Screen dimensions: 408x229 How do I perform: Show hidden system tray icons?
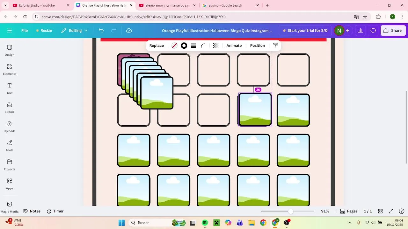coord(350,223)
